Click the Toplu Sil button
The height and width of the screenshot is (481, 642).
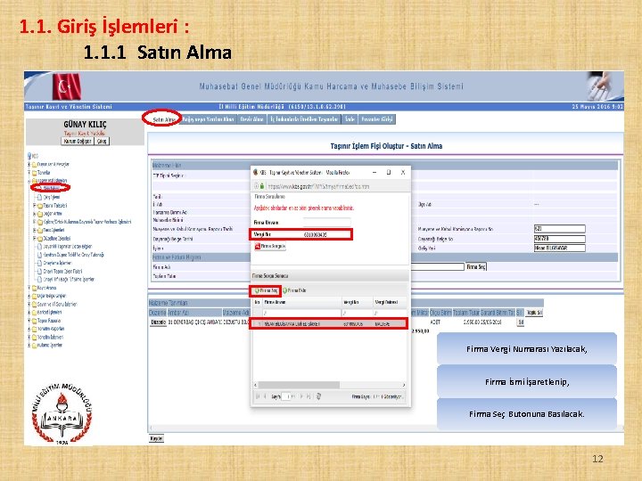pyautogui.click(x=534, y=313)
